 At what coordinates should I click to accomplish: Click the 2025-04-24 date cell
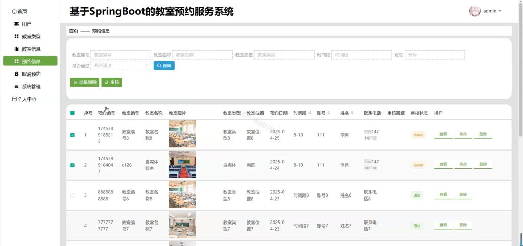coord(277,165)
